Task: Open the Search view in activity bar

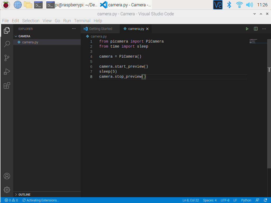Action: click(7, 44)
